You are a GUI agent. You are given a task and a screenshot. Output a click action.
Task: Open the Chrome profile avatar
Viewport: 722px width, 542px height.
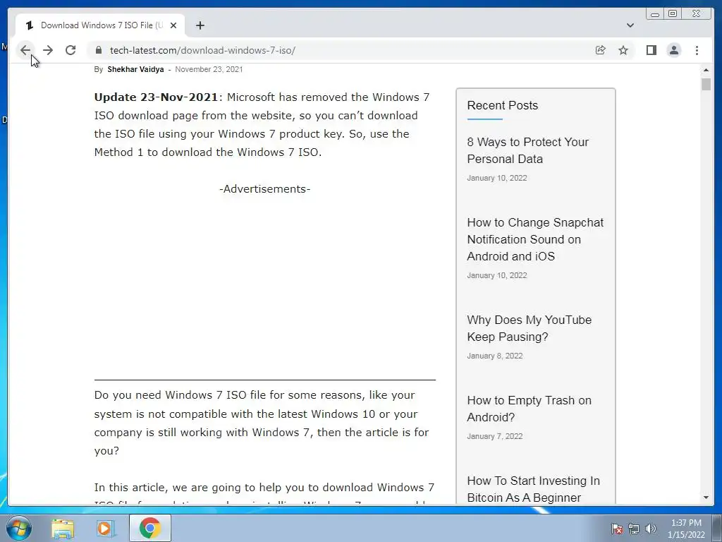[674, 50]
